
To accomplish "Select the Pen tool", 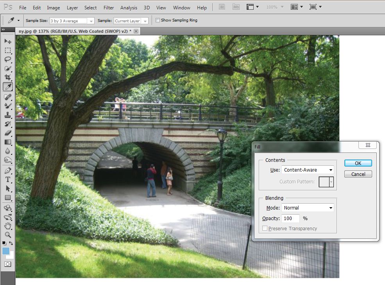I will coord(8,170).
